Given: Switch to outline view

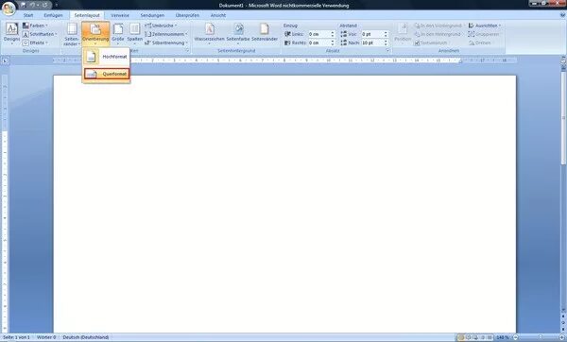Looking at the screenshot, I should 483,337.
